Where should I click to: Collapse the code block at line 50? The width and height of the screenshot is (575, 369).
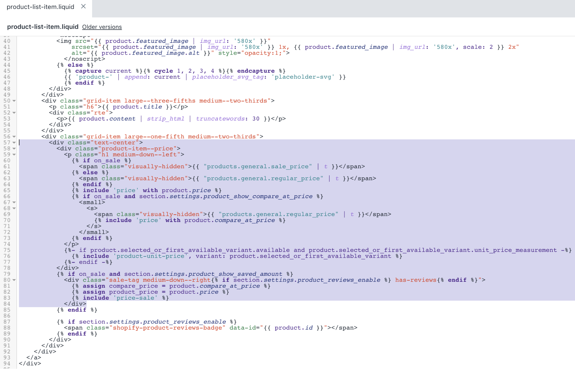(x=14, y=101)
